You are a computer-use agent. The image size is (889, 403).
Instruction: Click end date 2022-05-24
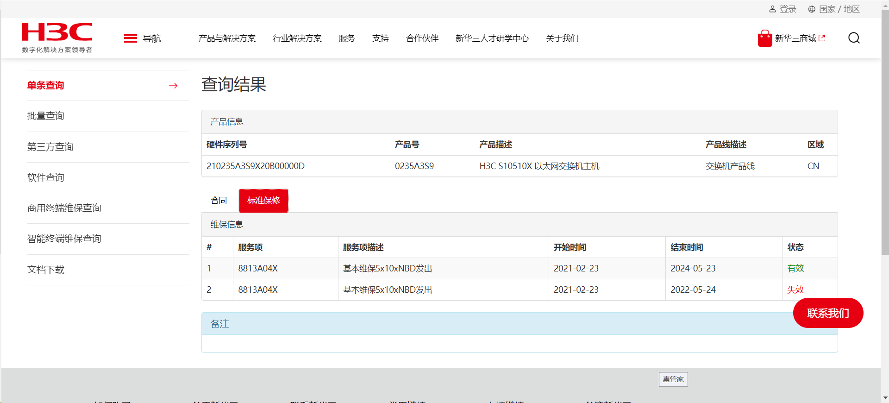[693, 290]
